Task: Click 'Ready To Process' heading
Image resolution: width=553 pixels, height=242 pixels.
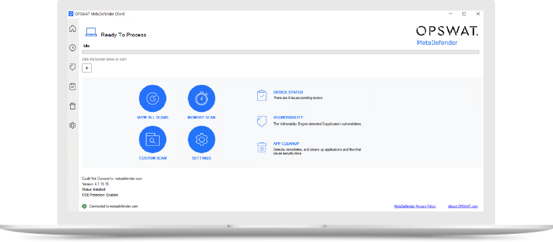Action: 123,35
